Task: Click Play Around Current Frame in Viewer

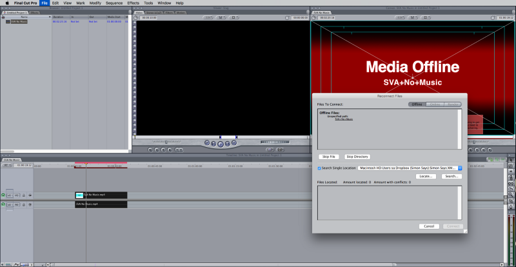Action: [x=228, y=143]
